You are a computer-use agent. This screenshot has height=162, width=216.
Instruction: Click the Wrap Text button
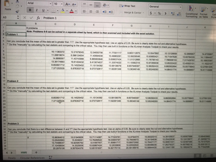[x=127, y=6]
